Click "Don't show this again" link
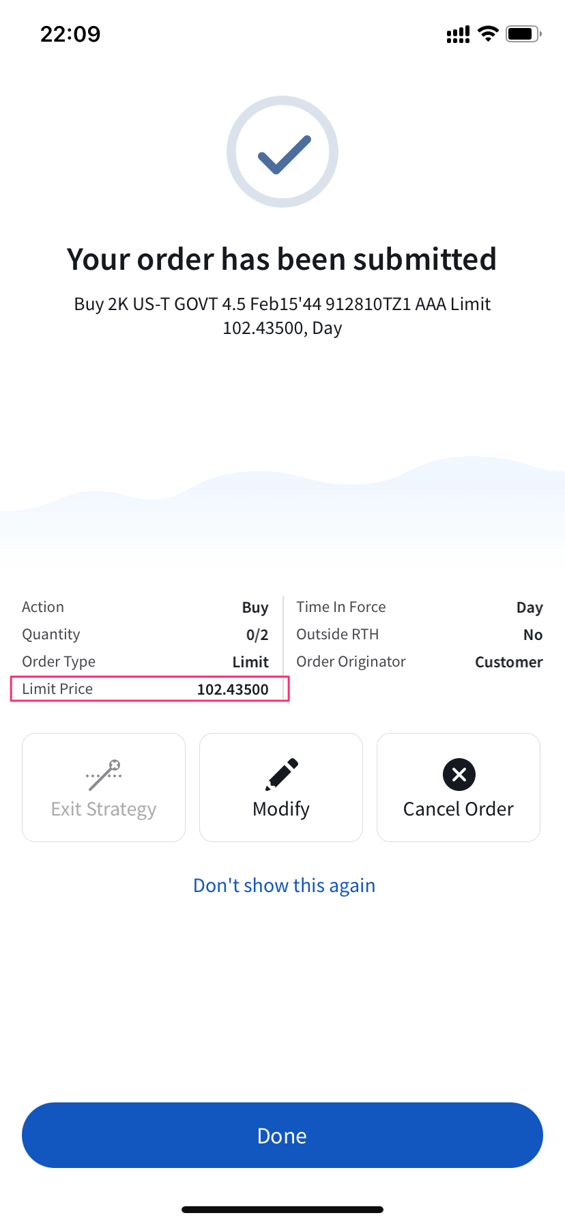 tap(284, 885)
